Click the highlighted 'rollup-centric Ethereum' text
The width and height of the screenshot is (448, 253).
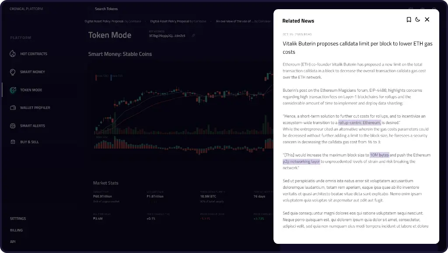[359, 123]
